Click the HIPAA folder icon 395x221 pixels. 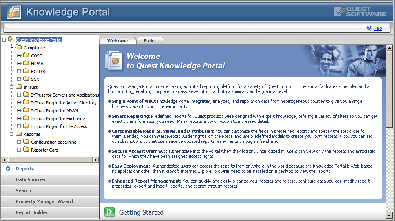[26, 63]
